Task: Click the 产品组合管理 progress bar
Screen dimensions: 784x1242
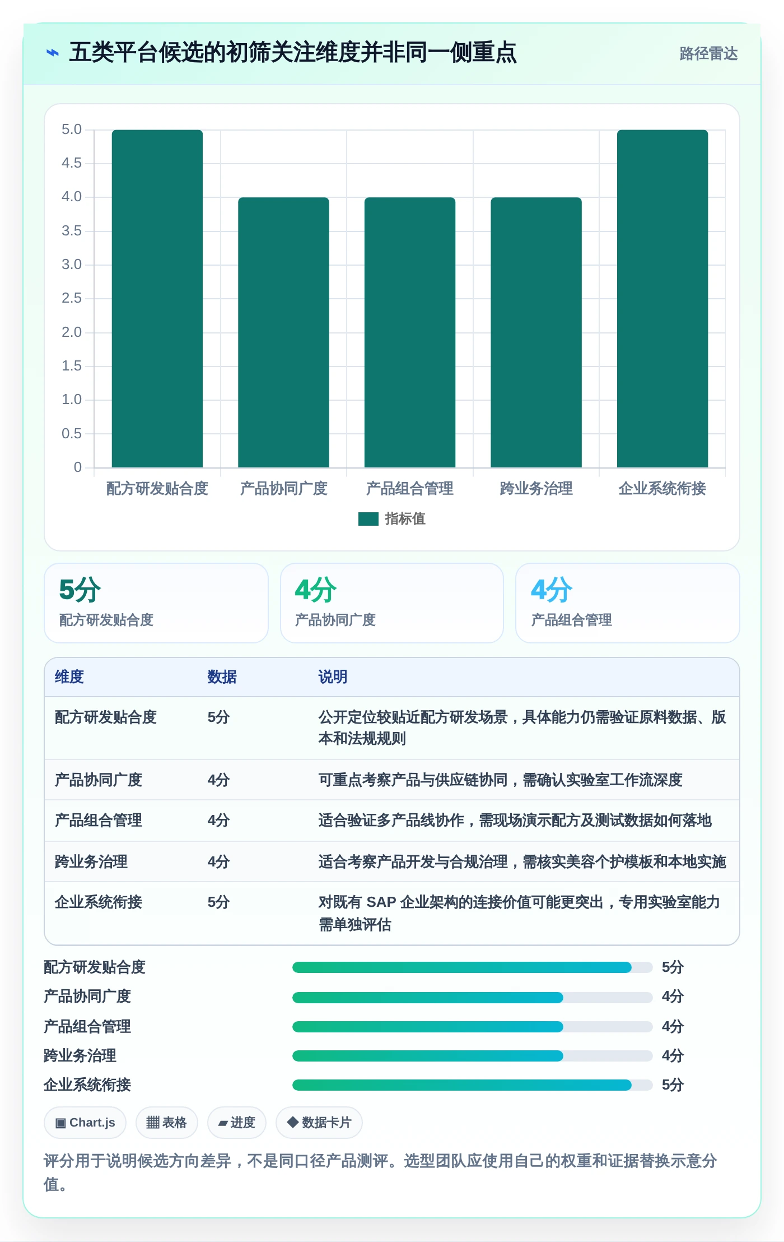Action: click(473, 1027)
